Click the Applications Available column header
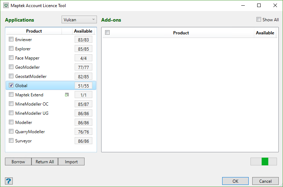Viewport: 283px width, 187px height. tap(83, 31)
